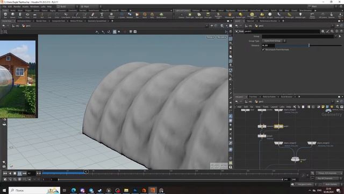Switch to the Tree View tab

click(x=253, y=97)
